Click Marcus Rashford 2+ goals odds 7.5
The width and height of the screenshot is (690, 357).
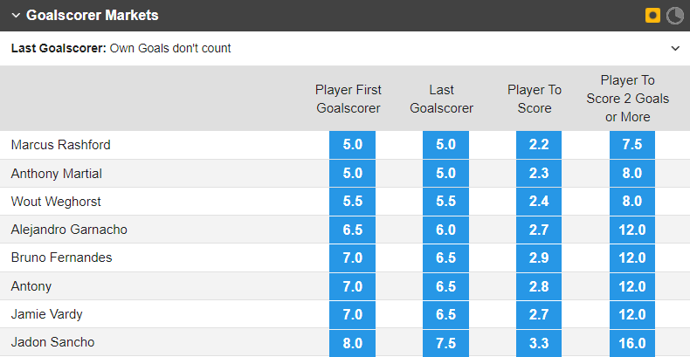632,145
